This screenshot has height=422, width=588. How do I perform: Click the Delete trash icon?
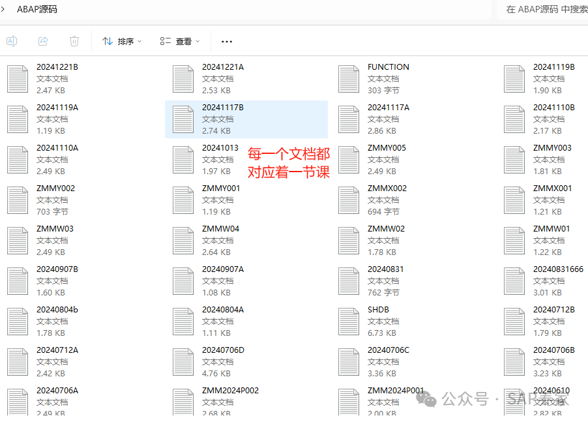[x=74, y=41]
